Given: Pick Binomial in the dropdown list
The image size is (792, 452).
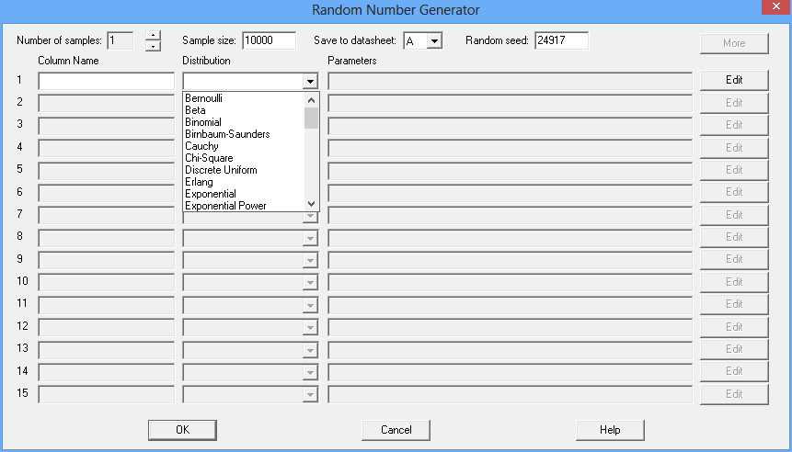Looking at the screenshot, I should coord(202,122).
